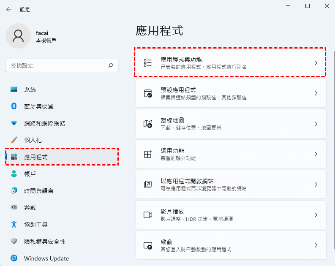Open the 啟動 startup apps card
The width and height of the screenshot is (335, 266).
(231, 245)
